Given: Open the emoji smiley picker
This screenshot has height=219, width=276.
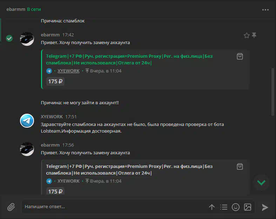Looking at the screenshot, I should point(236,207).
